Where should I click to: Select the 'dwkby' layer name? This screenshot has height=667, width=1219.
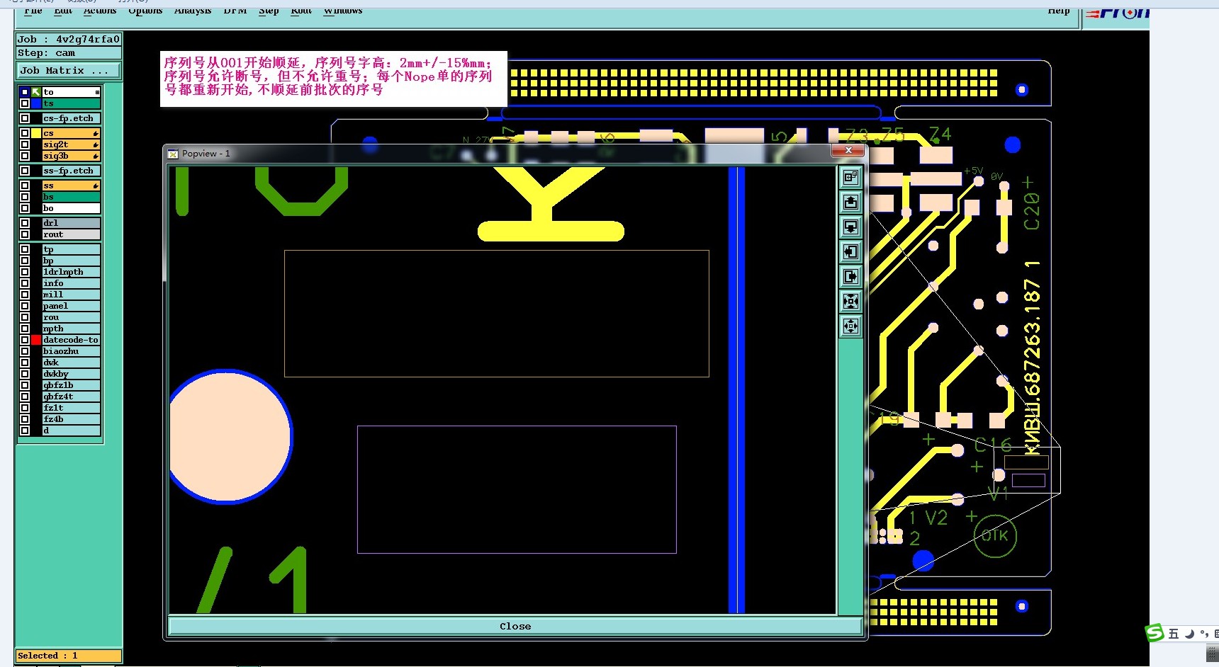tap(71, 374)
